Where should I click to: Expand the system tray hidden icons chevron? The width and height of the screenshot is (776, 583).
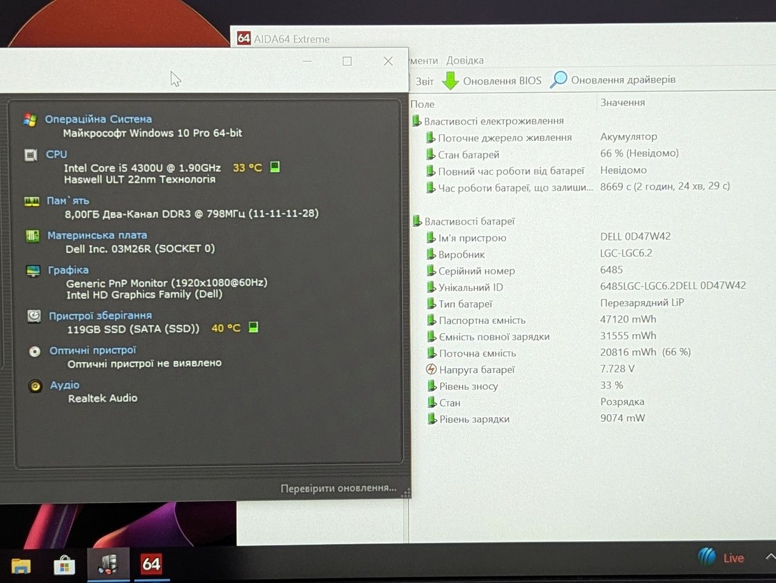coord(770,557)
